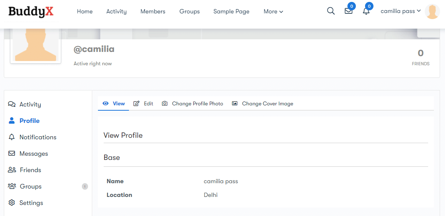Click the @camilia username heading
Screen dimensions: 445x216
click(94, 49)
